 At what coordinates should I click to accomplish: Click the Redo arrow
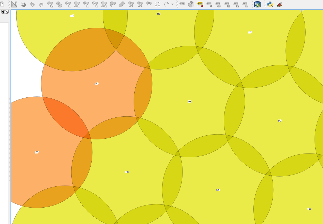tap(41, 4)
